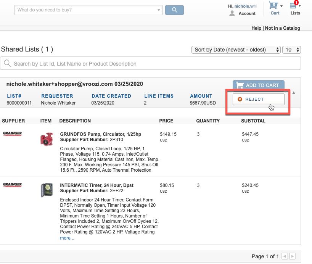This screenshot has height=264, width=312.
Task: Expand the 'What do you need to buy' dropdown arrow
Action: point(159,10)
